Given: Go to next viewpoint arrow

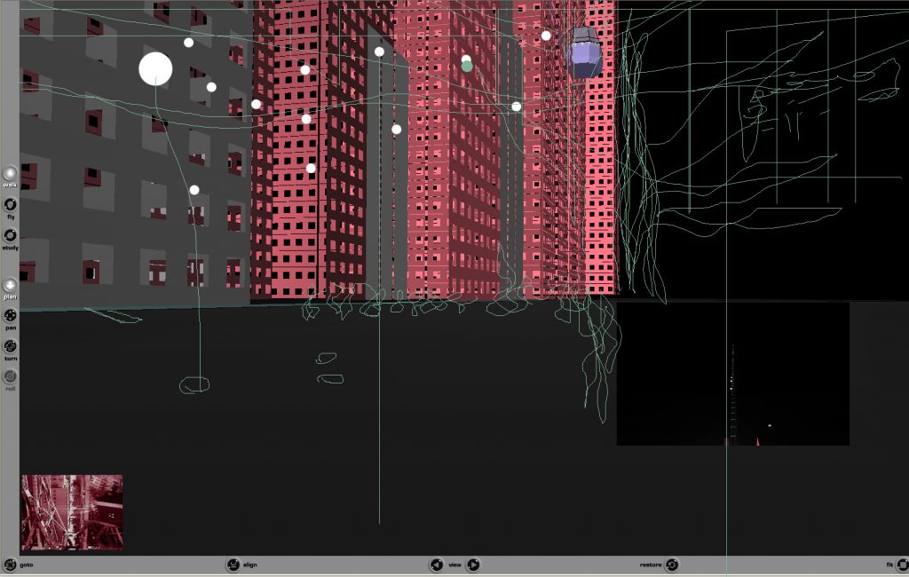Looking at the screenshot, I should click(x=473, y=565).
